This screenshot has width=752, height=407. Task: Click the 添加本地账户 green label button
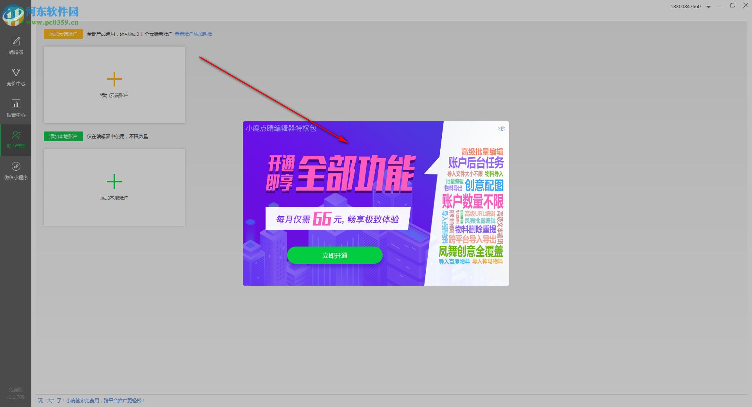63,136
